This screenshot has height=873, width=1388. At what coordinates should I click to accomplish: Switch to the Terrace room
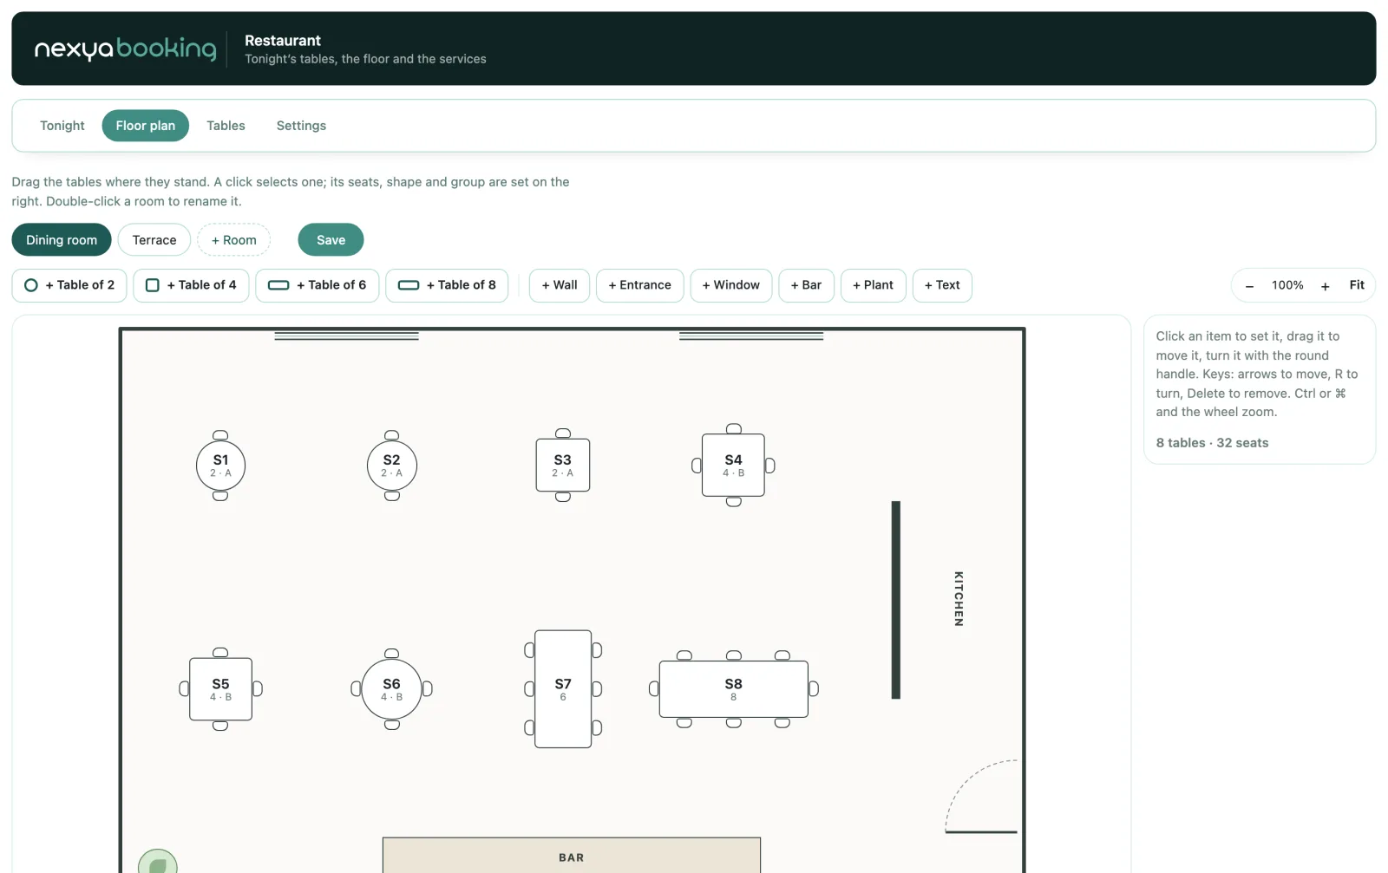[154, 240]
